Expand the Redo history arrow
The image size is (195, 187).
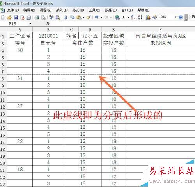(111, 17)
